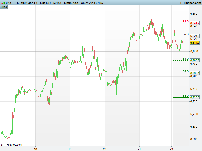Select the R1 D resistance line label
Viewport: 202px width, 151px height.
click(x=186, y=21)
